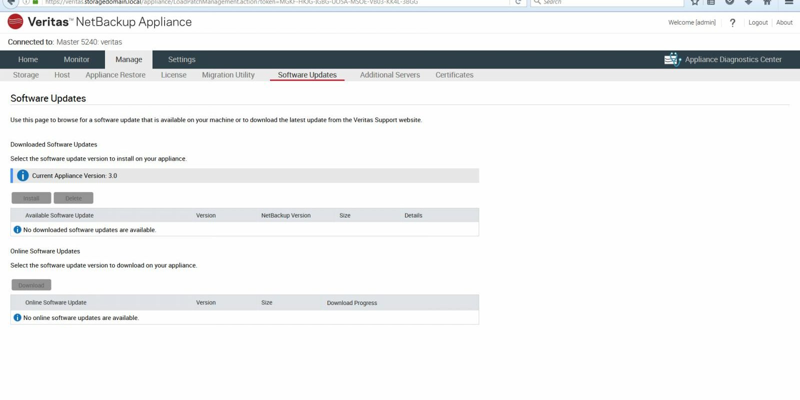This screenshot has height=400, width=800.
Task: Click 'No online software updates are available' message
Action: click(x=81, y=318)
